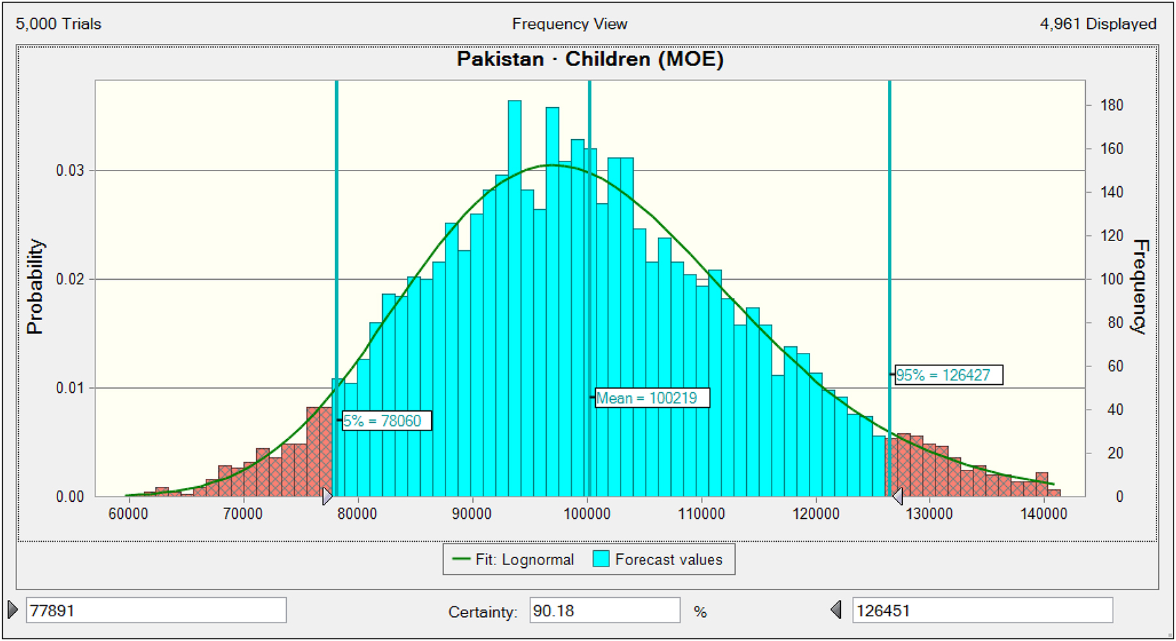Click the cyan Forecast values legend swatch
This screenshot has height=641, width=1176.
click(x=601, y=559)
